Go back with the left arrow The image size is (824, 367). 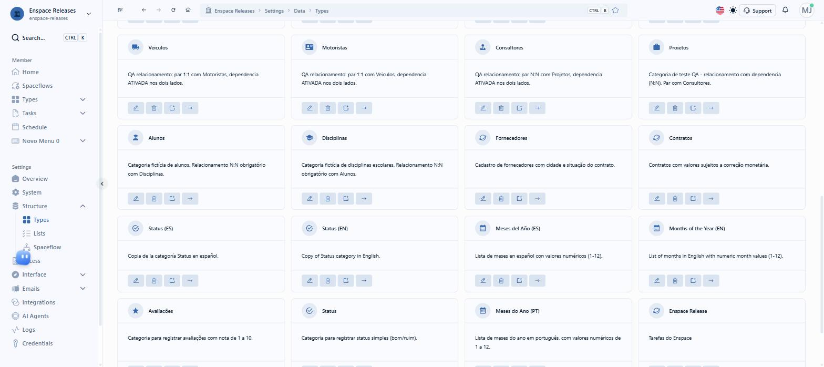tap(144, 10)
